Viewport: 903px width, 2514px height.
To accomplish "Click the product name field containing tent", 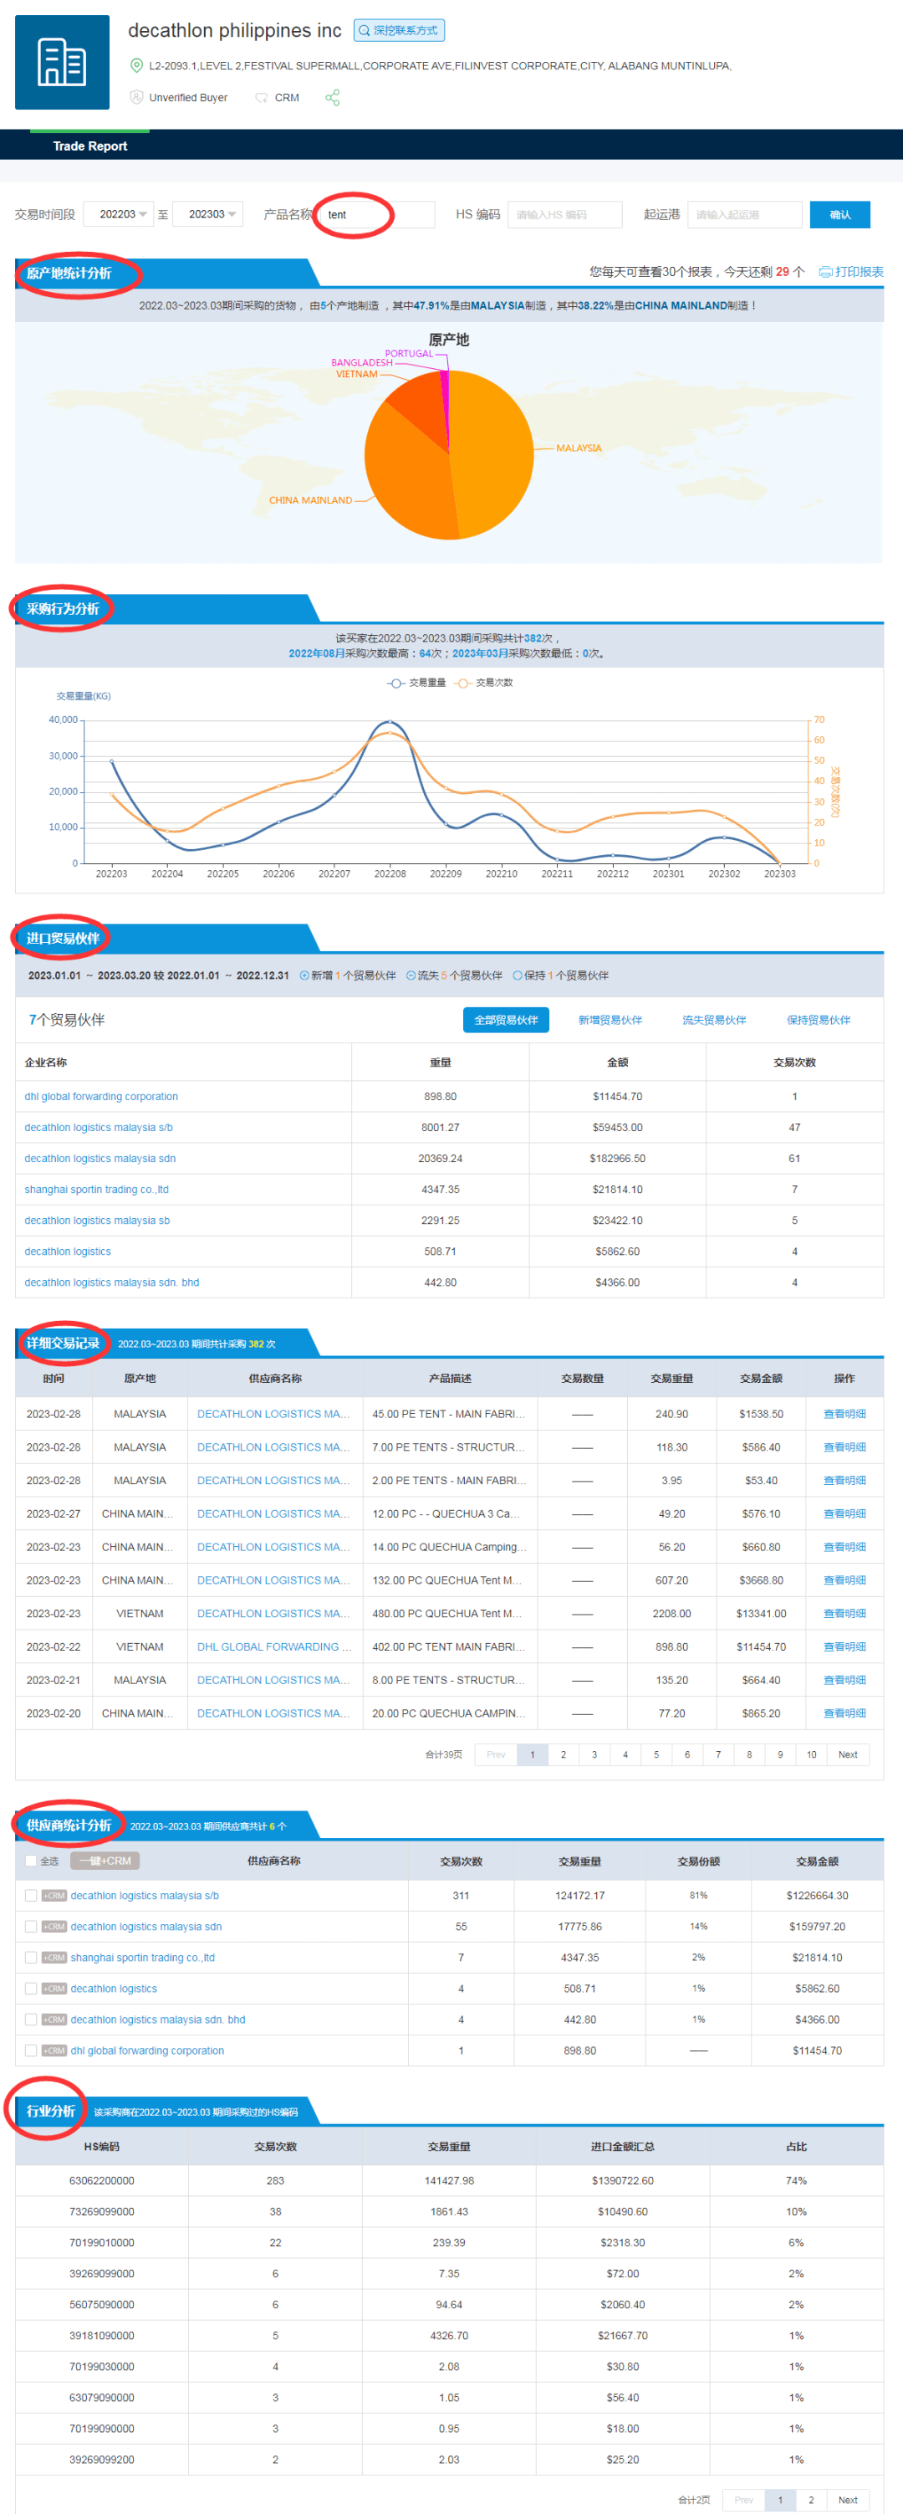I will click(376, 215).
